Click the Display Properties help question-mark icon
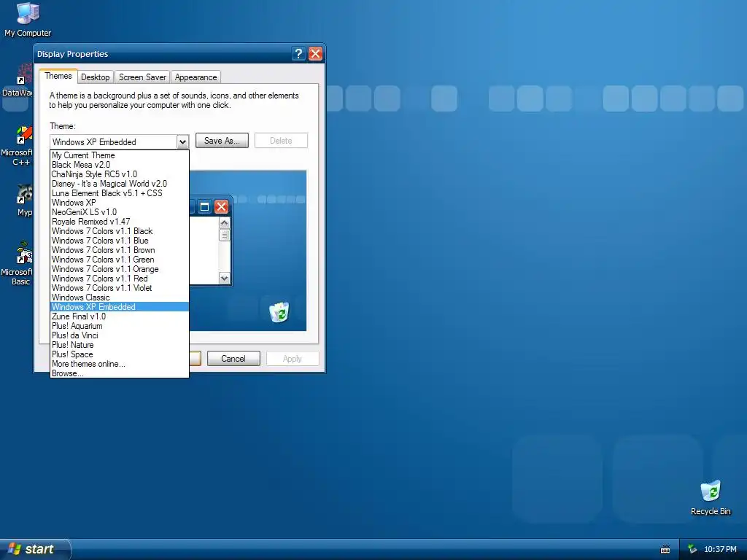Screen dimensions: 747x560 click(298, 53)
